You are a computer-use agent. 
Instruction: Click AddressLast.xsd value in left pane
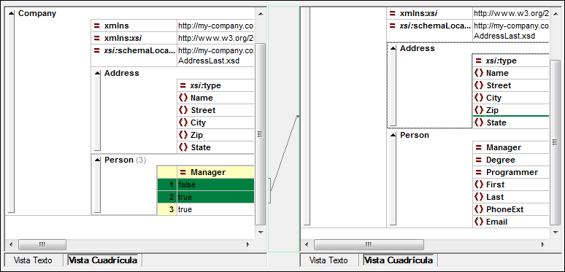[209, 61]
